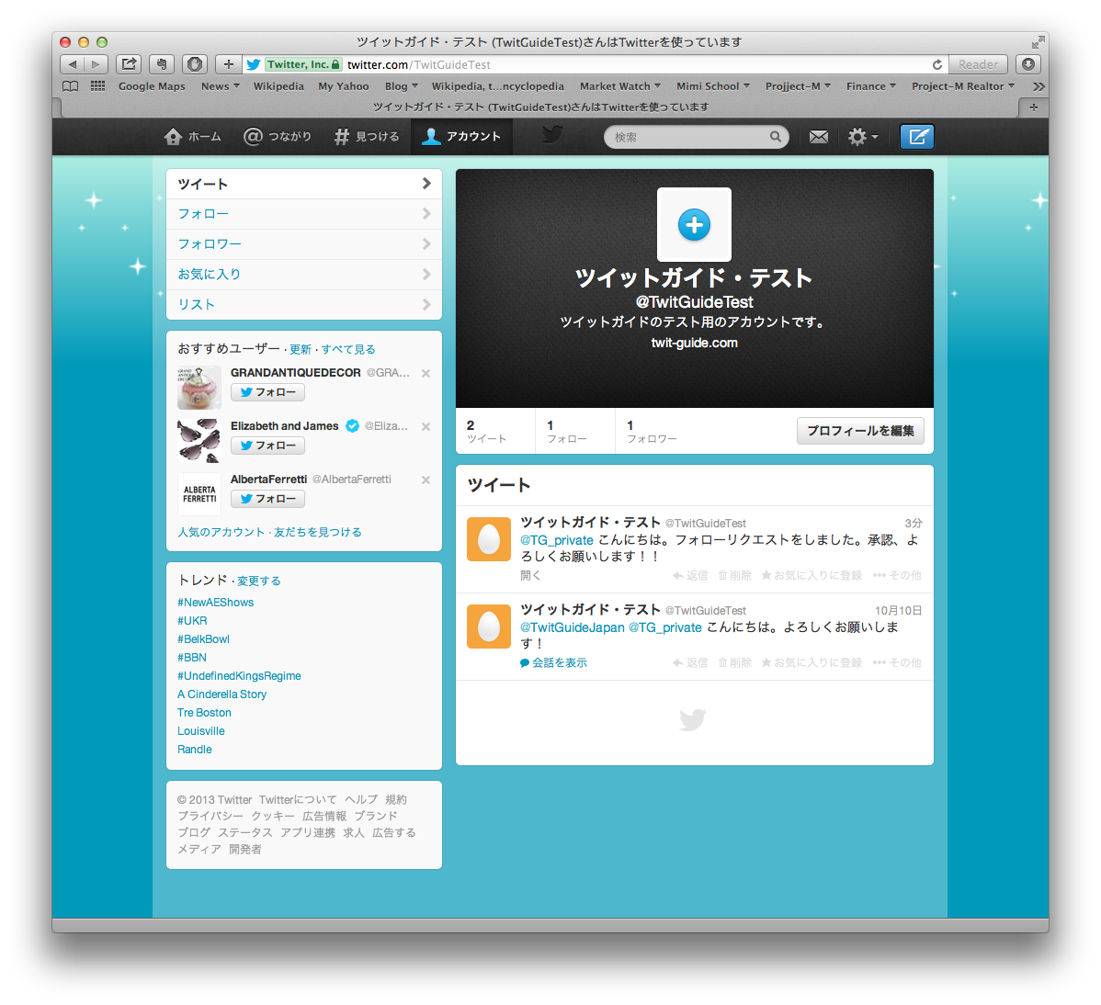This screenshot has height=1005, width=1101.
Task: Click the @TG_private mention in first tweet
Action: point(557,540)
